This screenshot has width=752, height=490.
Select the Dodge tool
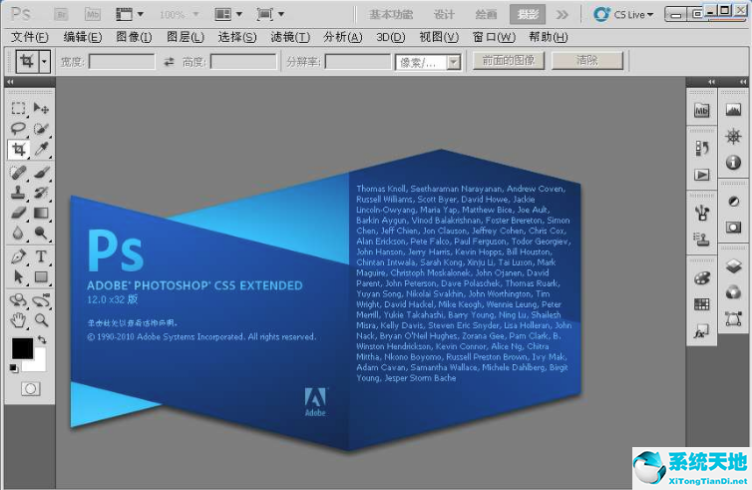pyautogui.click(x=41, y=234)
